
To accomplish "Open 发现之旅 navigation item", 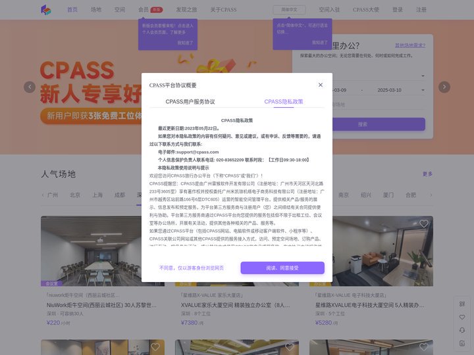I will click(186, 10).
